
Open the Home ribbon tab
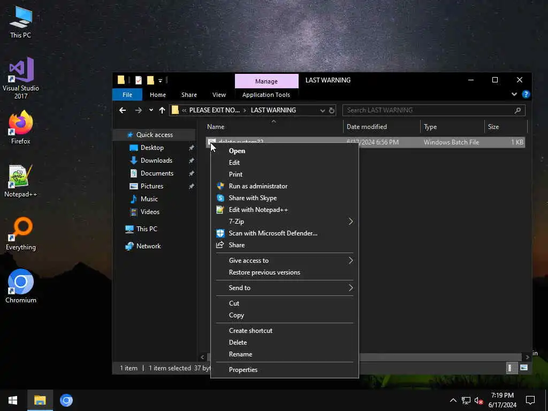click(158, 95)
